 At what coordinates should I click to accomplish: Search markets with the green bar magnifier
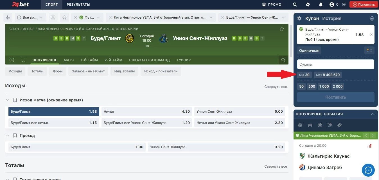click(283, 60)
